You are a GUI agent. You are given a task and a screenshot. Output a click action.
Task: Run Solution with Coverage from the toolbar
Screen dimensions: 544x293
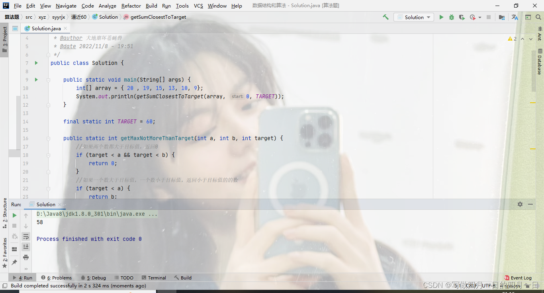coord(462,17)
